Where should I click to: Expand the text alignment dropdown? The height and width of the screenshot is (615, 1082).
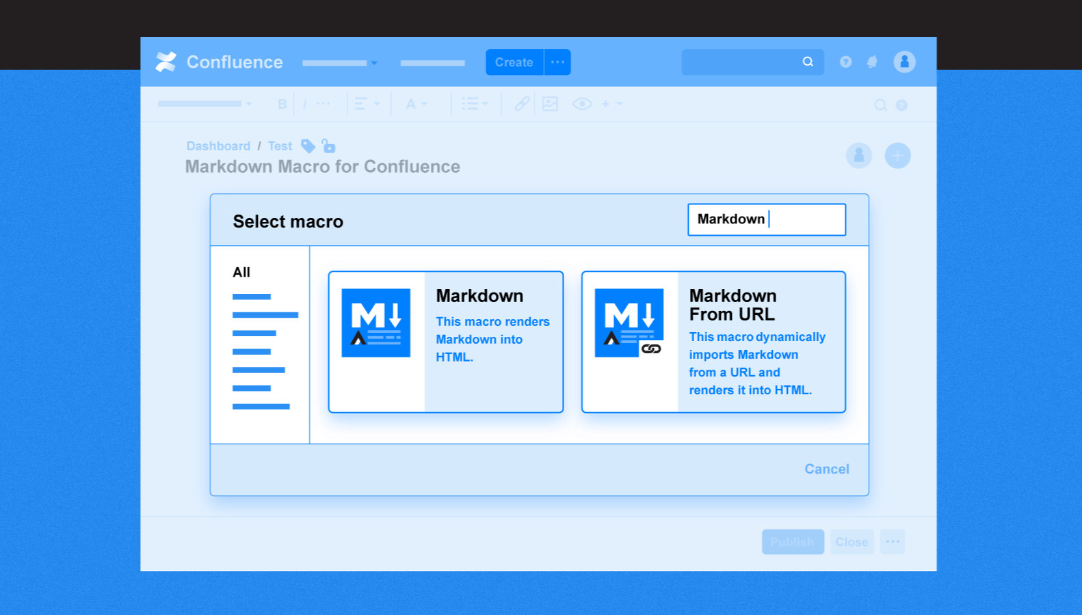click(x=367, y=104)
